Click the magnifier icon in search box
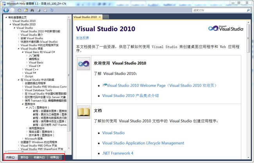254x163 pixels. pos(248,11)
